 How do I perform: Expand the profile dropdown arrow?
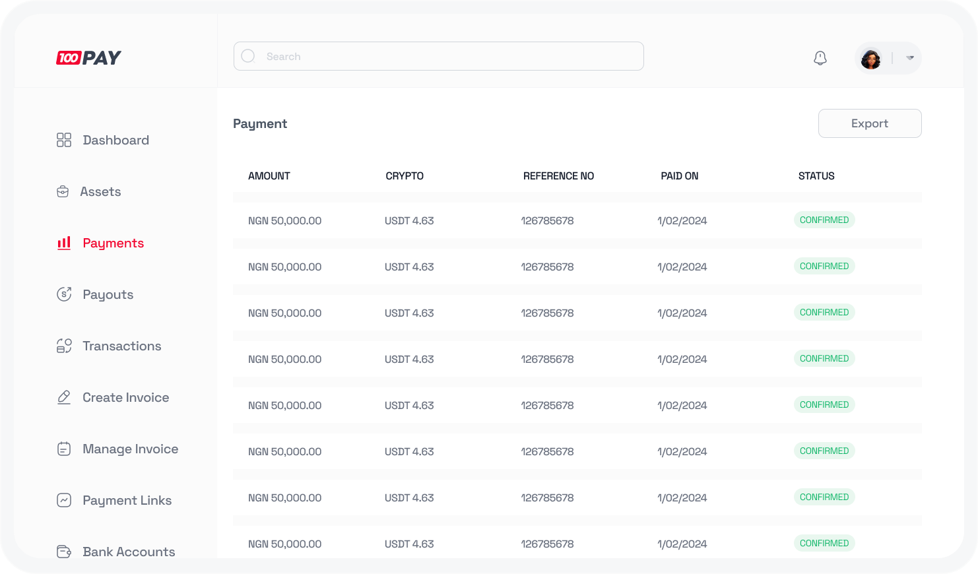[910, 58]
